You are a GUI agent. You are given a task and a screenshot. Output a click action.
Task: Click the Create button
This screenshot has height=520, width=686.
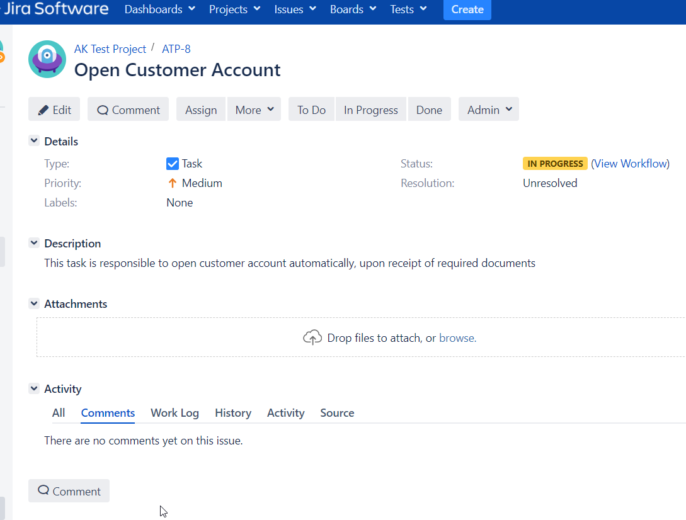coord(467,9)
